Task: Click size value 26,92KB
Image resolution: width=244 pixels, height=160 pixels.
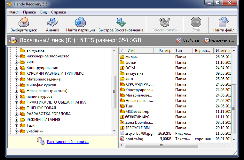Action: click(x=165, y=133)
